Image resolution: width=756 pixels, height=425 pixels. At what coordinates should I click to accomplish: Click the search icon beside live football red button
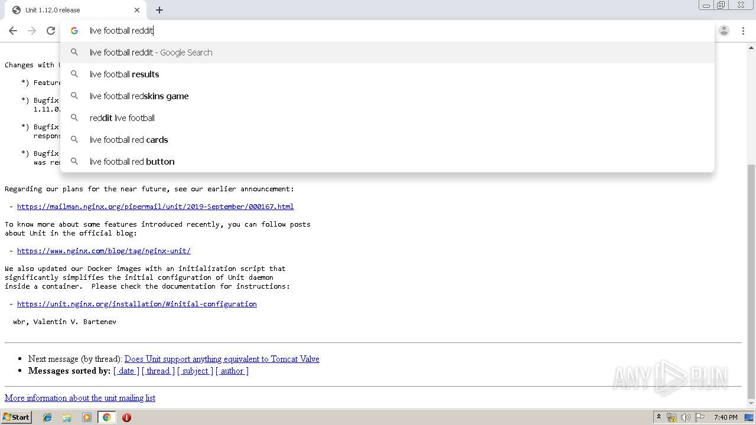74,162
